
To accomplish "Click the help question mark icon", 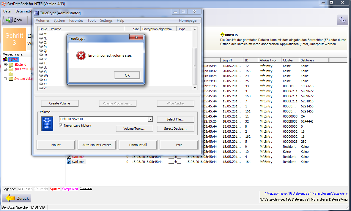I will (342, 20).
